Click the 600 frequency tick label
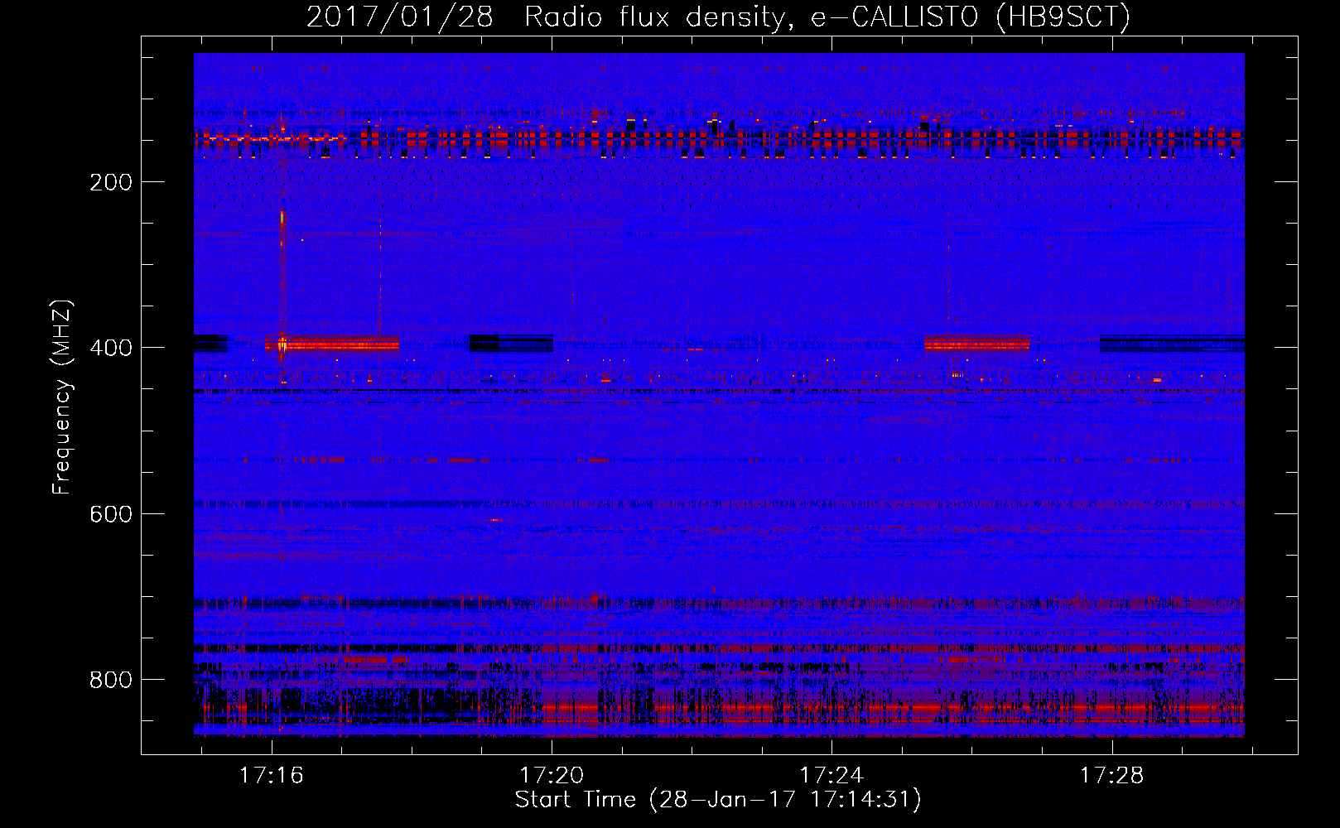1340x828 pixels. click(111, 514)
